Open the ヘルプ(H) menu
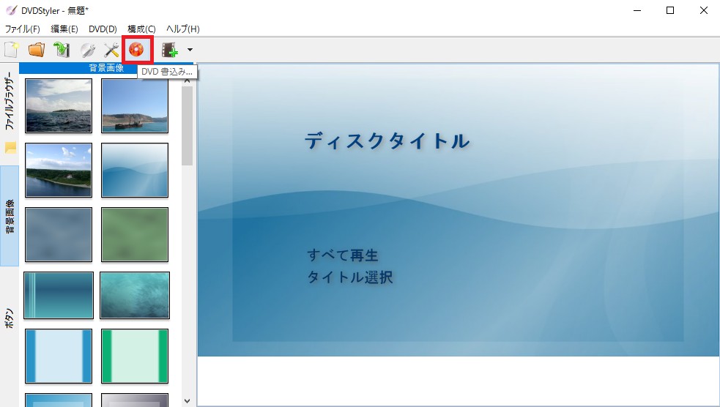Image resolution: width=720 pixels, height=407 pixels. tap(183, 29)
